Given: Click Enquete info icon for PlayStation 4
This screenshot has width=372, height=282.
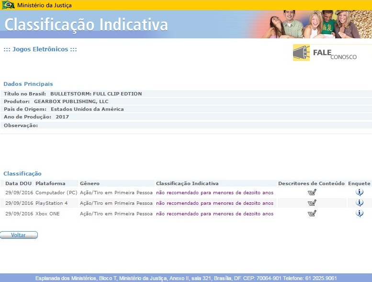Looking at the screenshot, I should [x=360, y=203].
